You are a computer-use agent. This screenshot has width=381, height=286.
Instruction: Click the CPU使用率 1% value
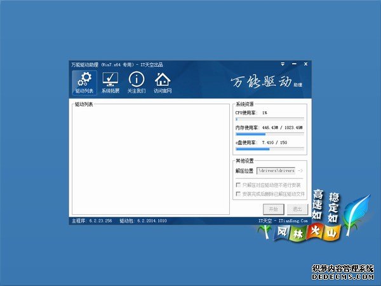click(x=264, y=113)
